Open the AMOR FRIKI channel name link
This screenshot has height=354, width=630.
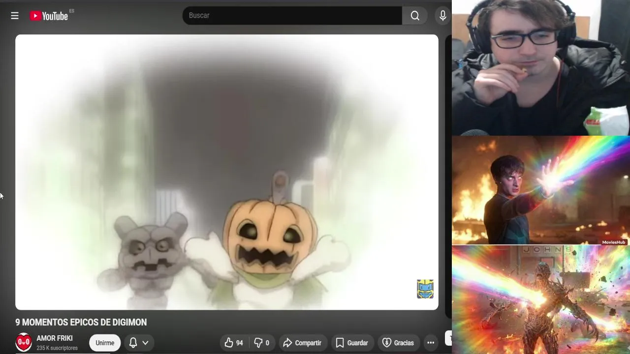pyautogui.click(x=55, y=338)
